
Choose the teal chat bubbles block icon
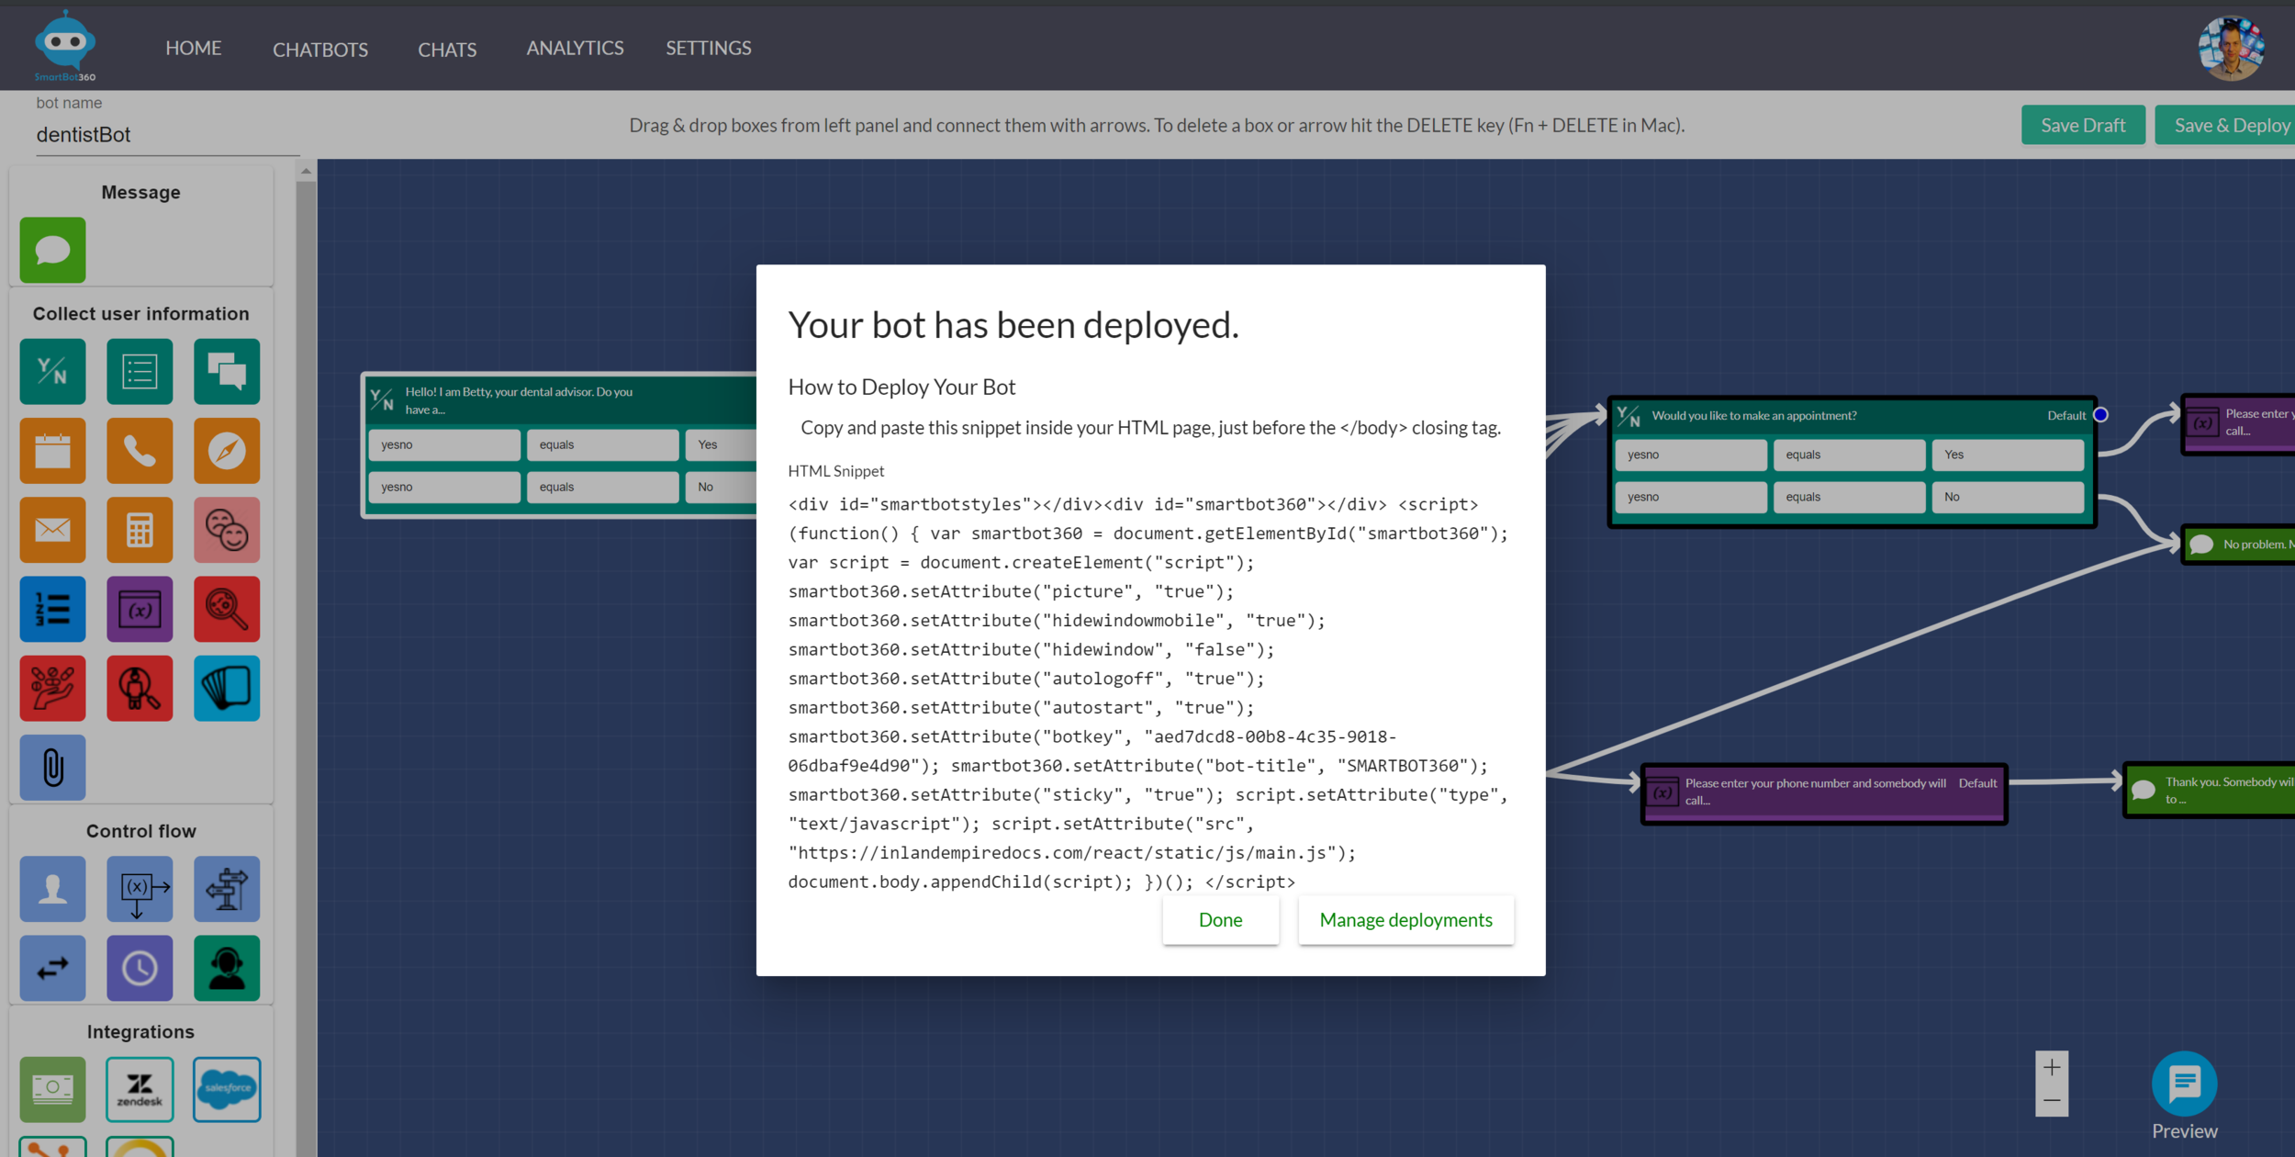(x=227, y=372)
